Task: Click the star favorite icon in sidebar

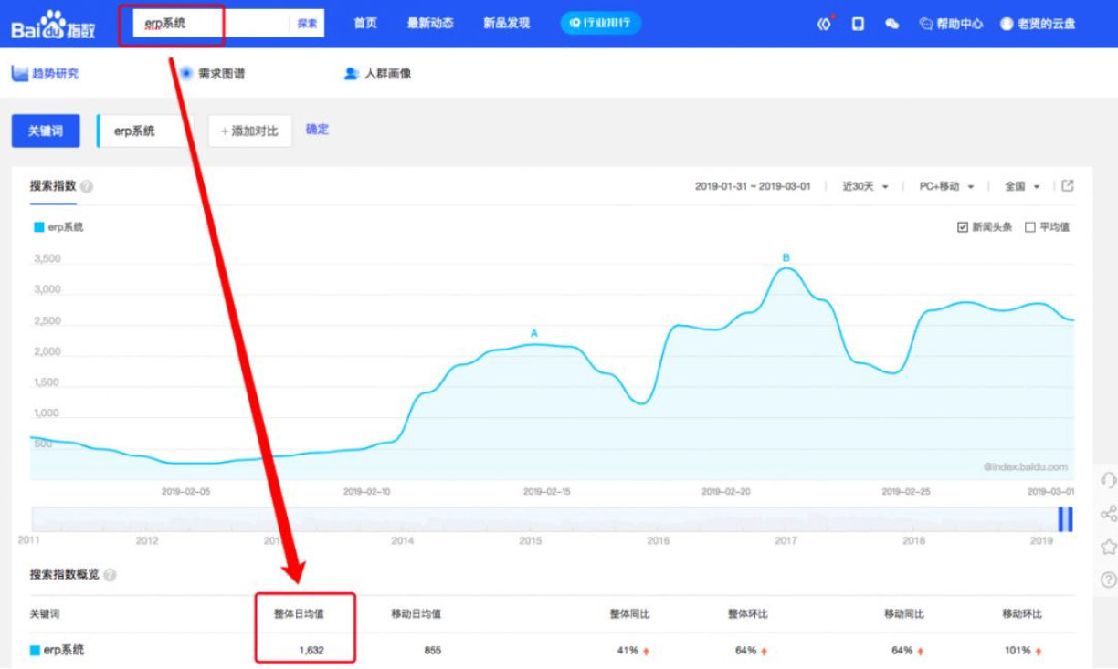Action: coord(1108,547)
